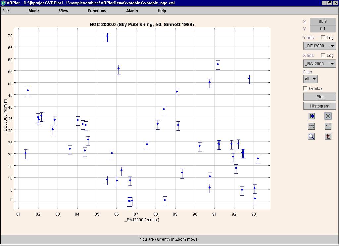The height and width of the screenshot is (246, 339).
Task: Click the plot title NGC 2000.0 text
Action: (x=142, y=24)
